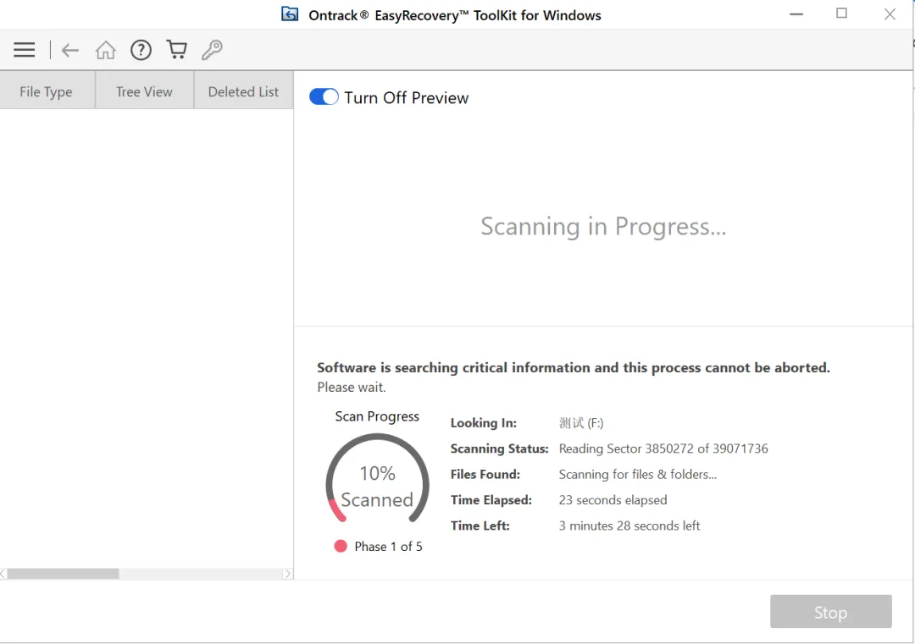Click the scrollbar left arrow in left panel

tap(3, 574)
